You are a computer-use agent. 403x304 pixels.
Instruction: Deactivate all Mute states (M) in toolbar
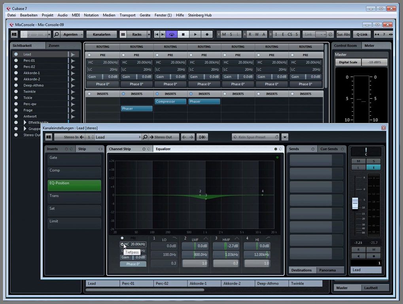click(224, 34)
